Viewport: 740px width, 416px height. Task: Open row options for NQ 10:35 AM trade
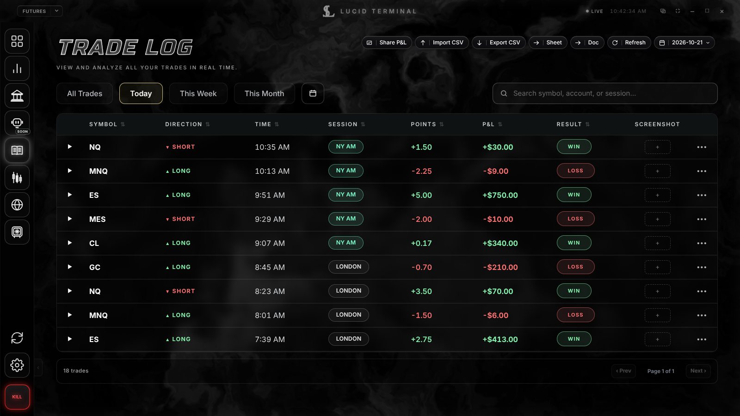702,147
